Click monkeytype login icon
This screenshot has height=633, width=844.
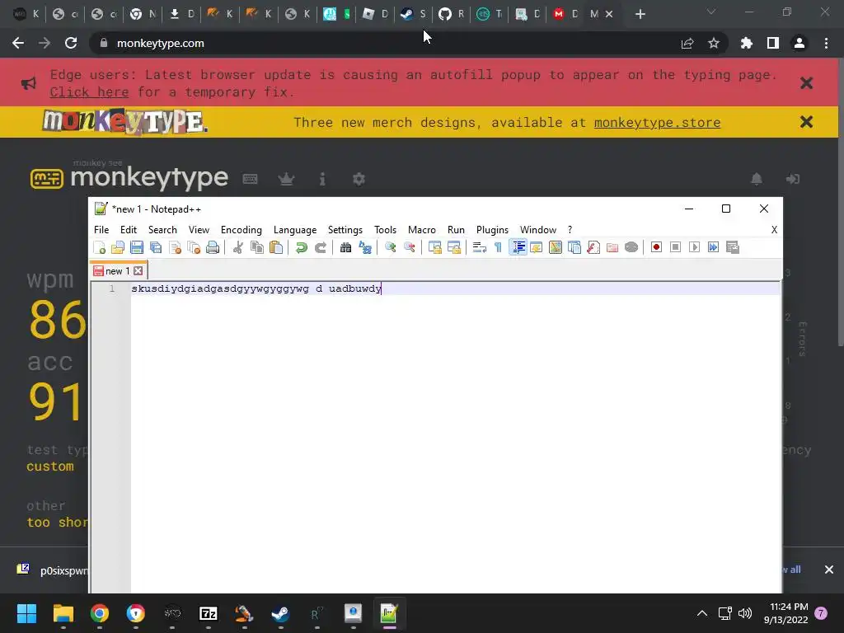click(793, 179)
